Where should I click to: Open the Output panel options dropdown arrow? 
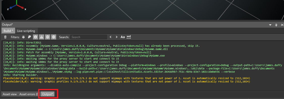(x=270, y=25)
